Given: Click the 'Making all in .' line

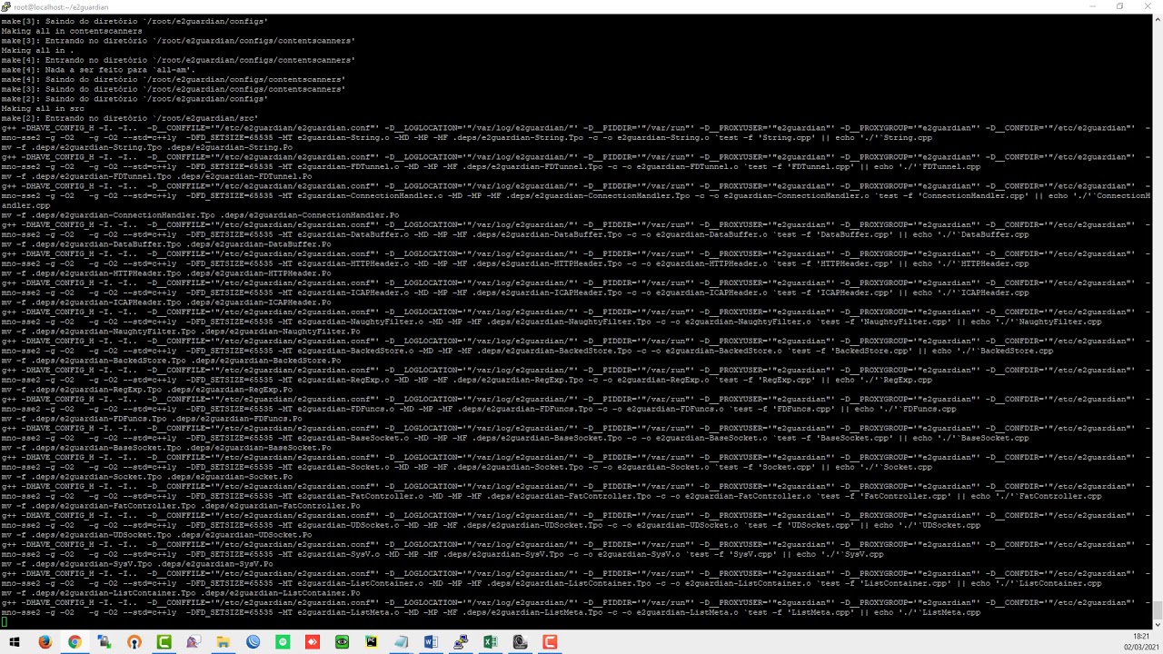Looking at the screenshot, I should [37, 50].
